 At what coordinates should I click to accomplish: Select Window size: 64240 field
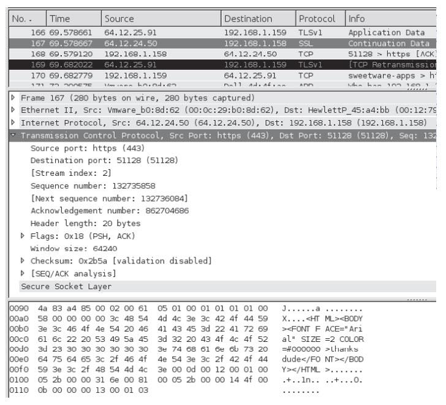pyautogui.click(x=74, y=249)
